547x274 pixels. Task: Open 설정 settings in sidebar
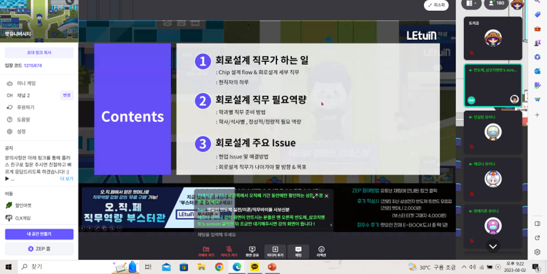pos(22,132)
